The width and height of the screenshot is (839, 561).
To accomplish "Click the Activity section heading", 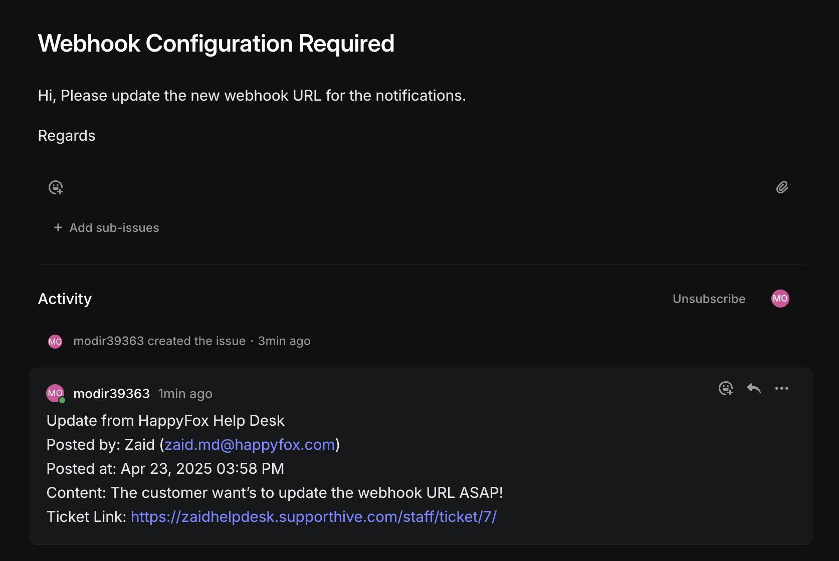I will [65, 299].
